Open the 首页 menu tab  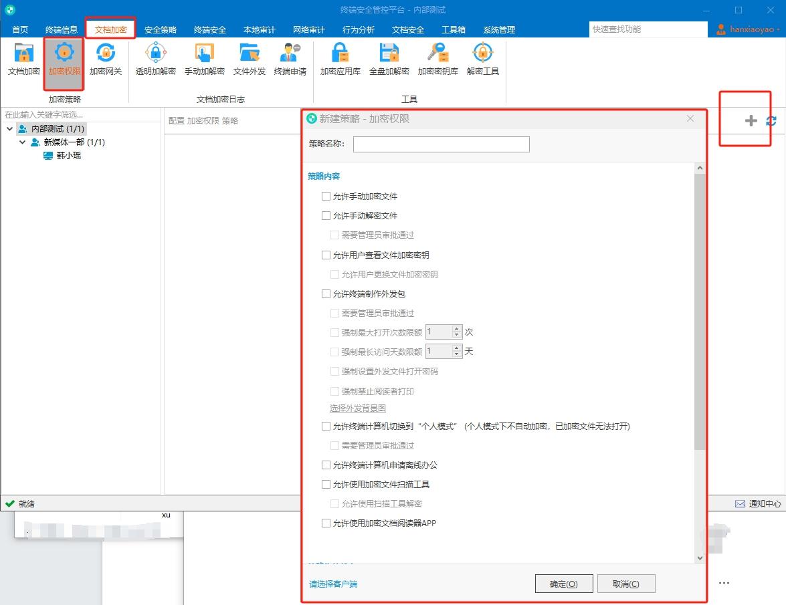[20, 29]
